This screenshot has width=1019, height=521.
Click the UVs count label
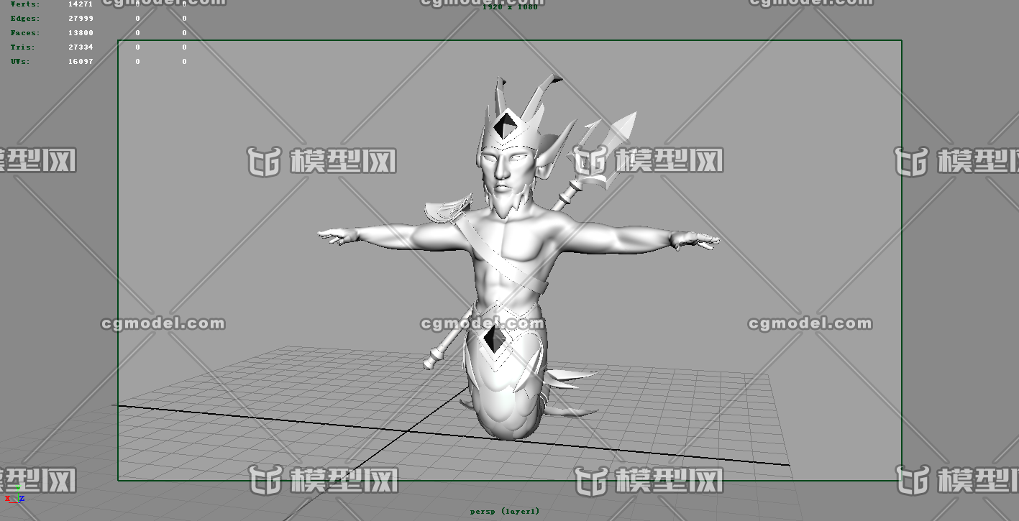[x=19, y=62]
